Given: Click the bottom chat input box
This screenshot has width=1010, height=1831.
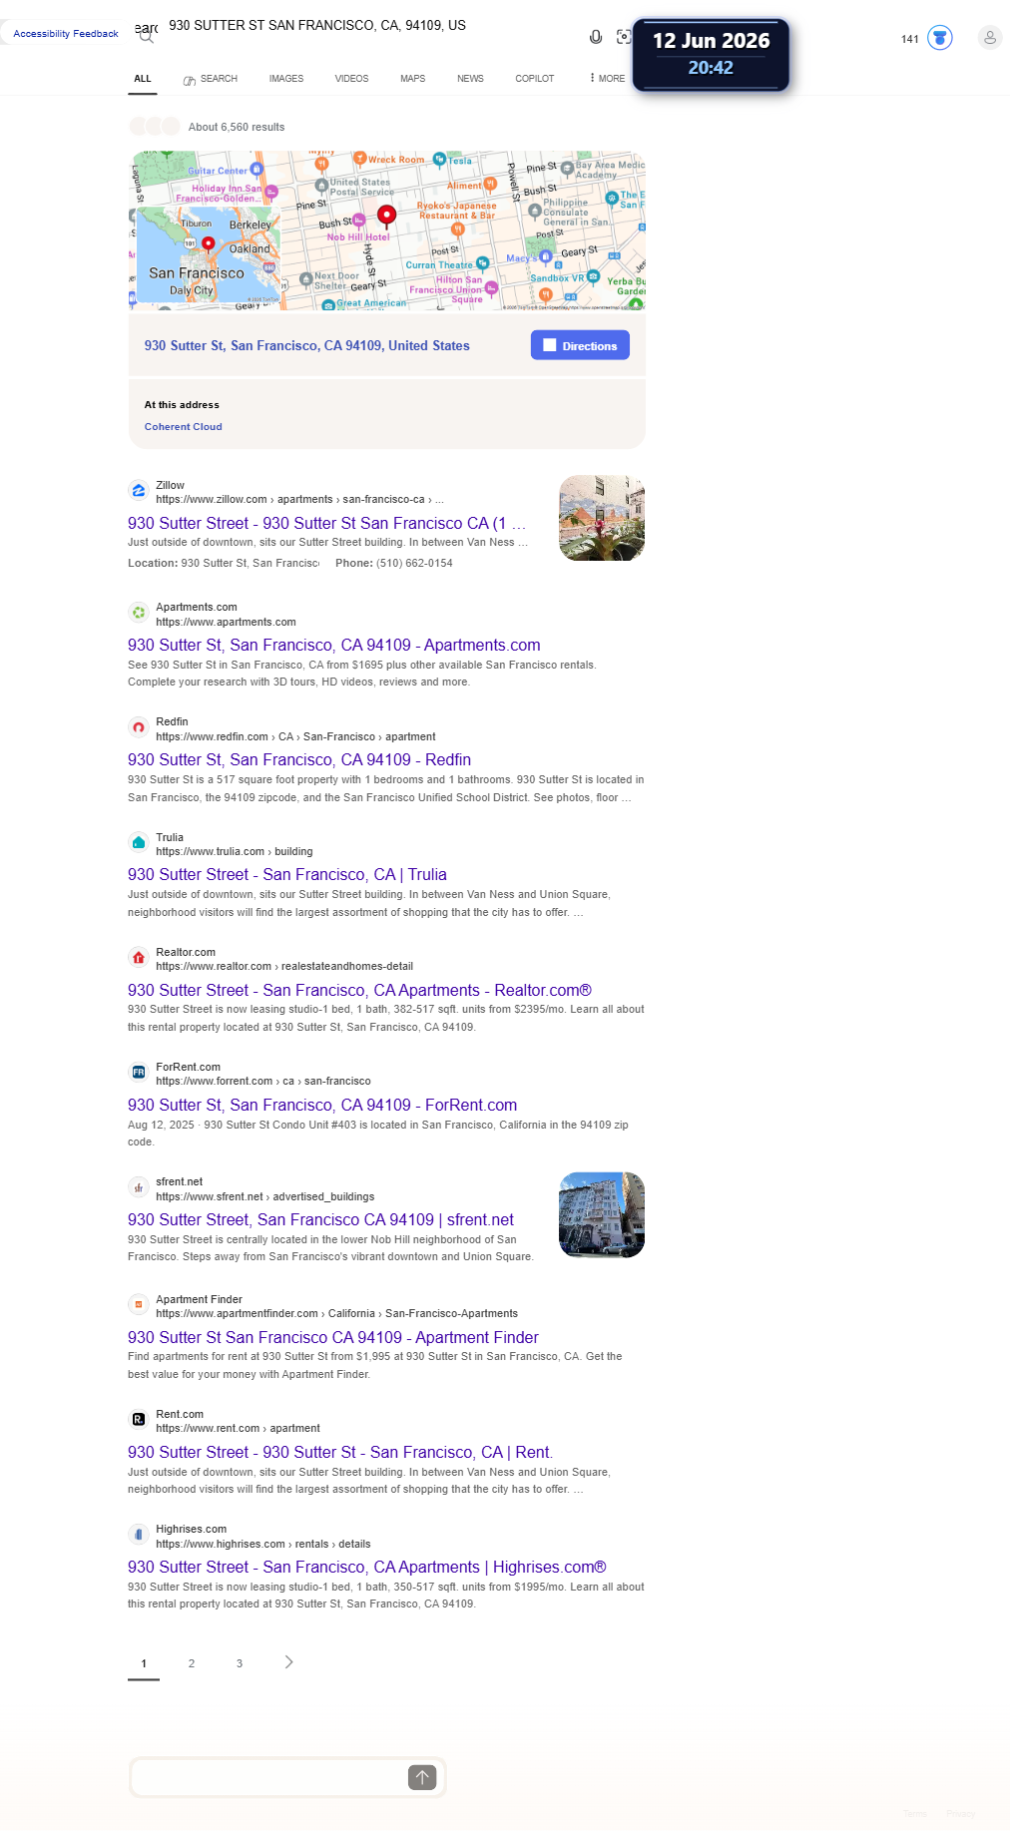Looking at the screenshot, I should tap(269, 1777).
